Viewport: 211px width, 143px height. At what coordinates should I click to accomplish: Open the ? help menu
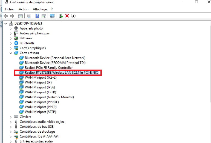(x=52, y=9)
